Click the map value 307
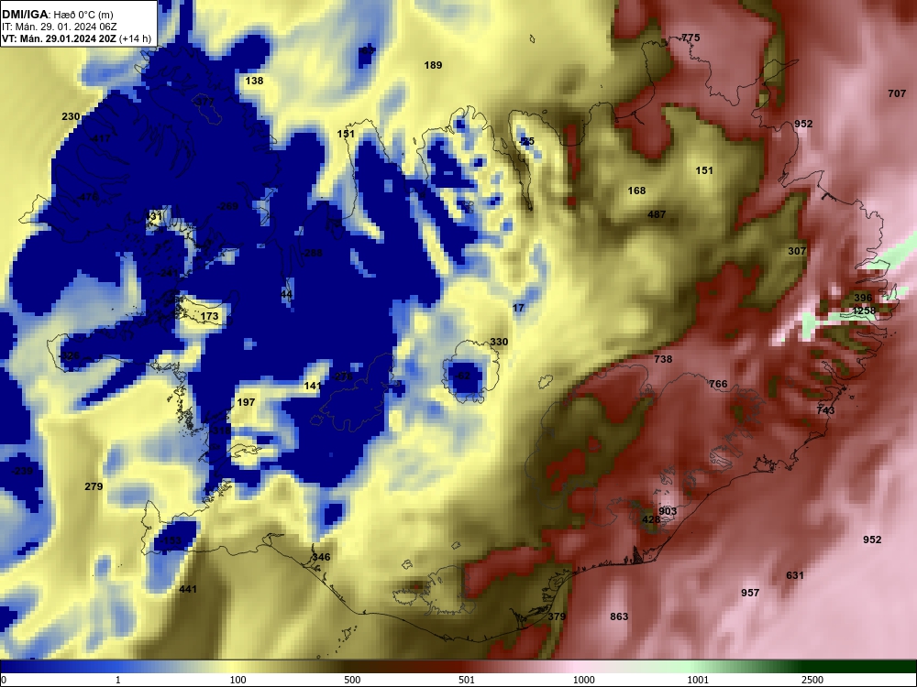Screen dimensions: 917x687 [797, 251]
